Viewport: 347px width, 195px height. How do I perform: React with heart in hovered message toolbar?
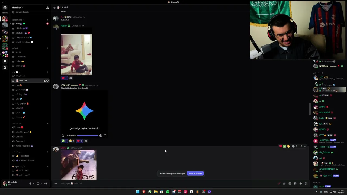(281, 146)
